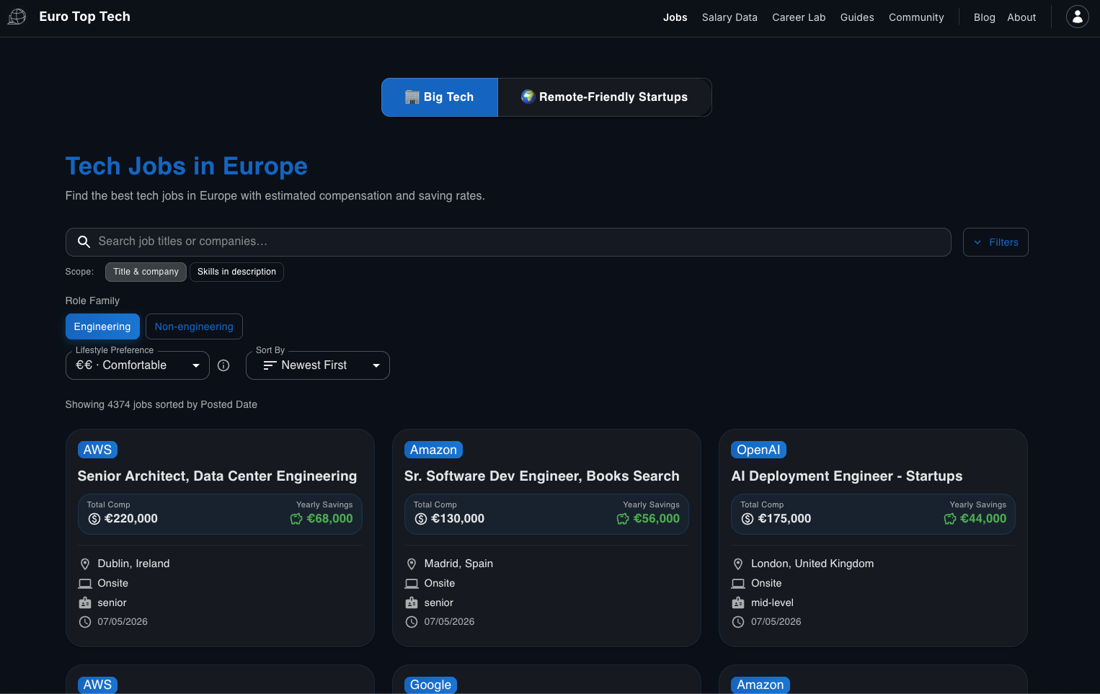Click laptop icon on Amazon Madrid card
Image resolution: width=1100 pixels, height=694 pixels.
pyautogui.click(x=412, y=584)
